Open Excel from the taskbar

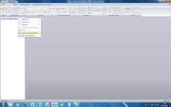click(x=33, y=105)
